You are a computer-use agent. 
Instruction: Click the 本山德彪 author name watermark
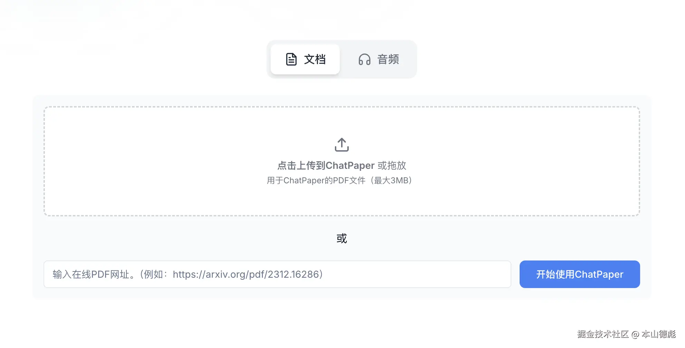pos(658,334)
